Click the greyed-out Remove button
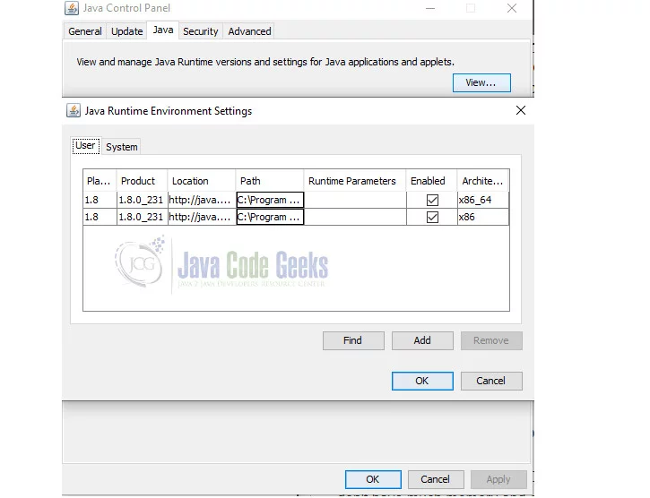650x498 pixels. [491, 340]
